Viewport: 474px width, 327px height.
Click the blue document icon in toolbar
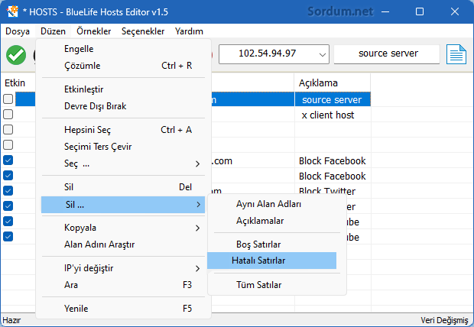pos(456,54)
